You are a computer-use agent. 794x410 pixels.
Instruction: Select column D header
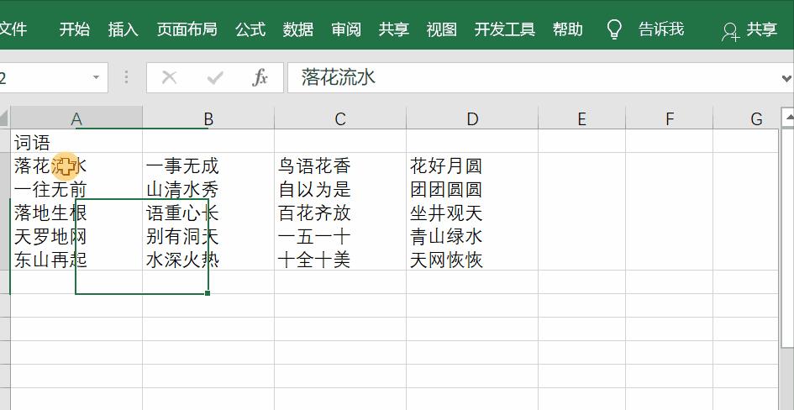pyautogui.click(x=472, y=119)
